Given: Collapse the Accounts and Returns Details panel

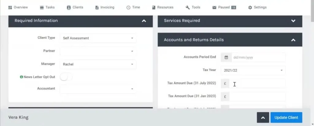Looking at the screenshot, I should 293,40.
